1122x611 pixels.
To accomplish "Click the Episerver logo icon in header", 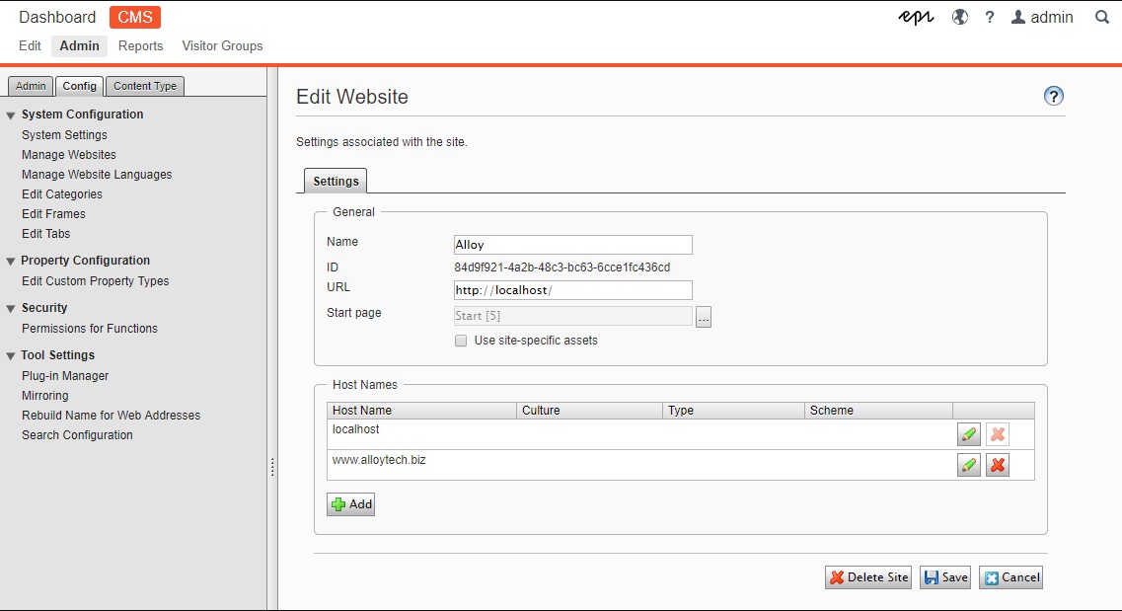I will 916,18.
